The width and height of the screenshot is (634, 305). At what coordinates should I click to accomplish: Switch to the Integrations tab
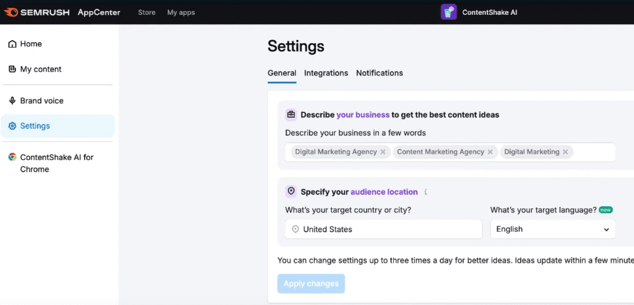click(326, 73)
